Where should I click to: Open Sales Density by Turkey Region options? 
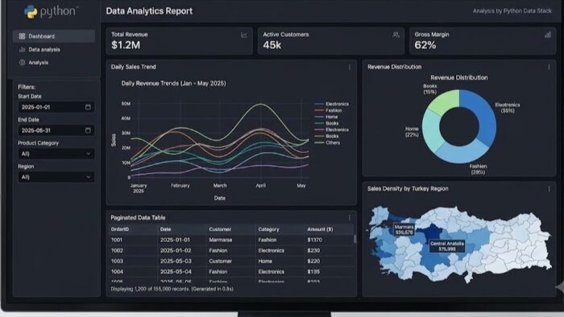click(549, 189)
